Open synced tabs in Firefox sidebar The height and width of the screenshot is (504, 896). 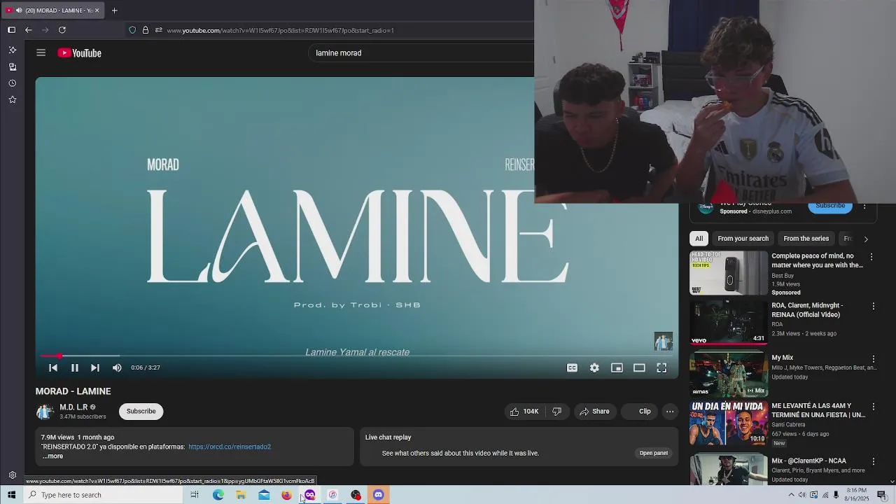pyautogui.click(x=12, y=67)
